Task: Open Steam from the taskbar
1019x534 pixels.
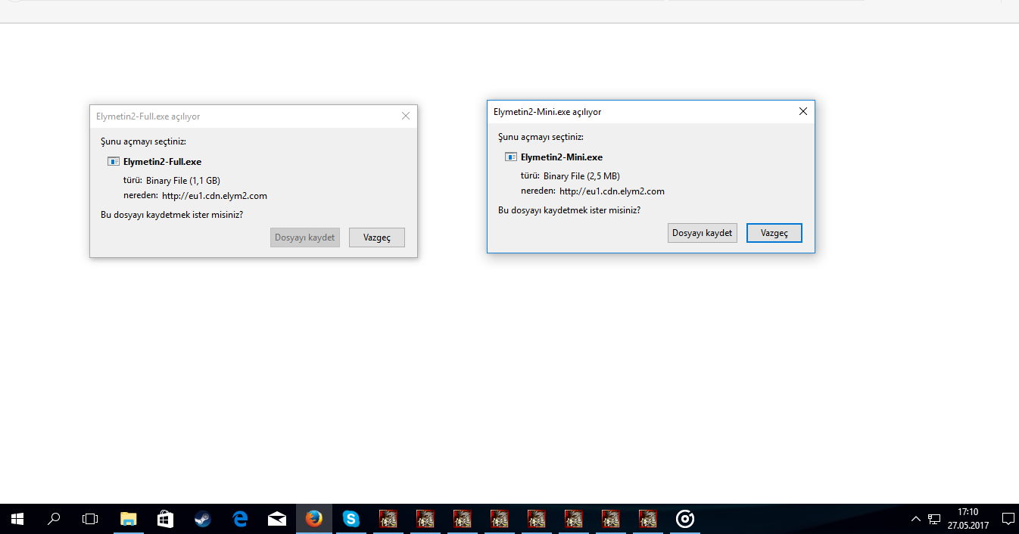Action: click(x=203, y=519)
